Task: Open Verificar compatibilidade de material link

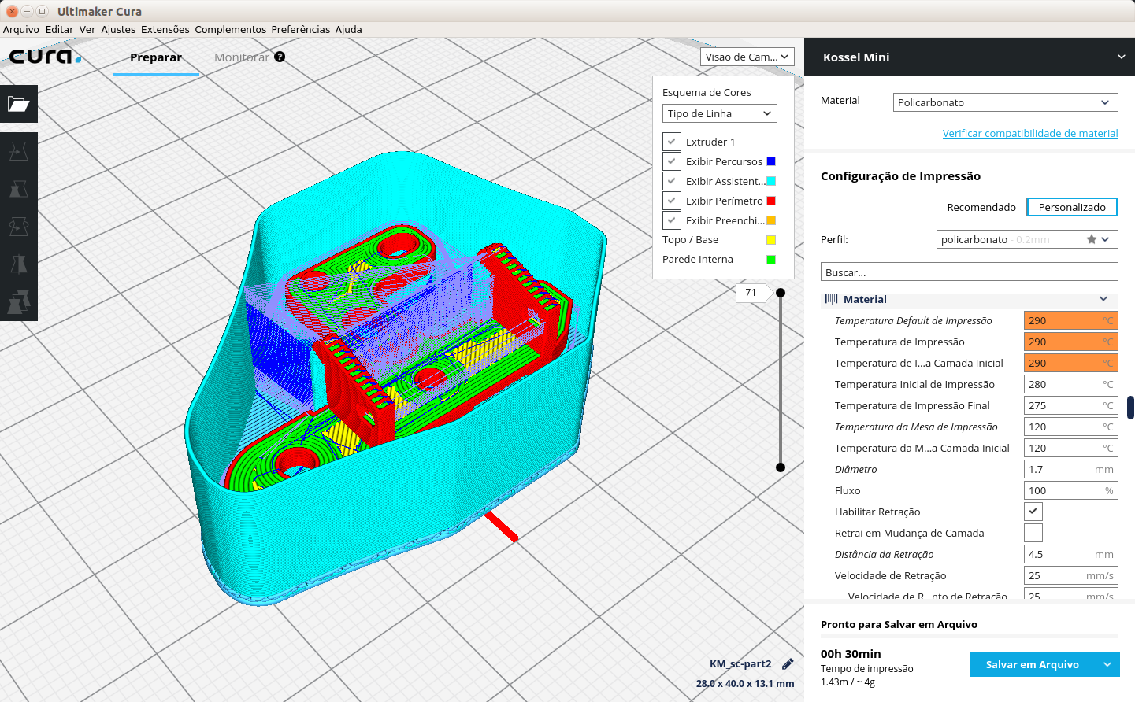Action: [1030, 133]
